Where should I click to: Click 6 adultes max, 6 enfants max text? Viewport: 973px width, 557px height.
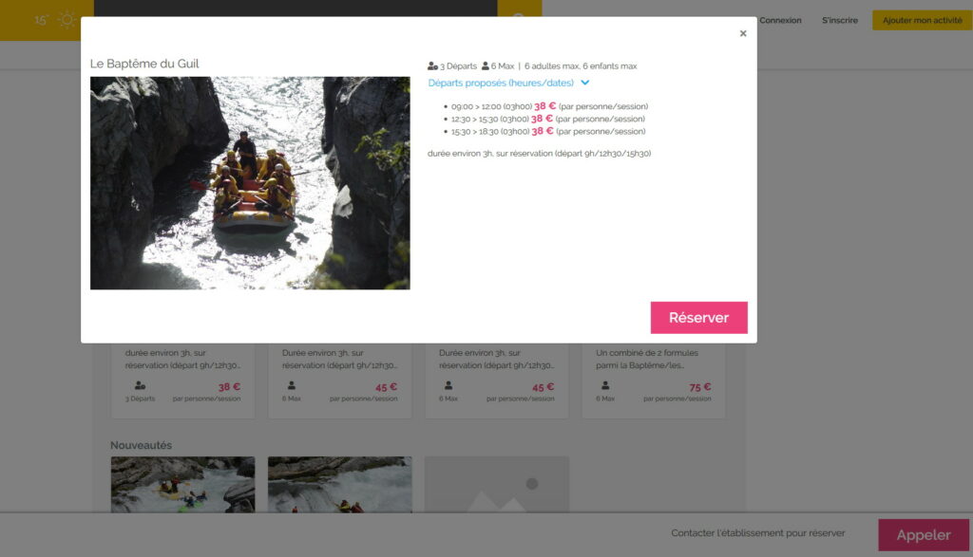[x=581, y=65]
